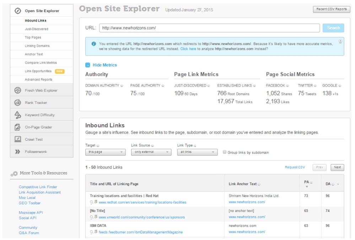The image size is (355, 240).
Task: Toggle the Hide Metrics link
Action: [x=105, y=65]
